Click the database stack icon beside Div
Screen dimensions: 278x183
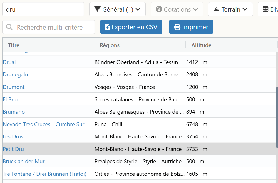click(265, 9)
